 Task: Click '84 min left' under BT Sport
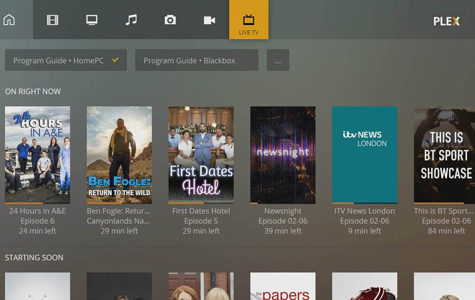tap(446, 231)
